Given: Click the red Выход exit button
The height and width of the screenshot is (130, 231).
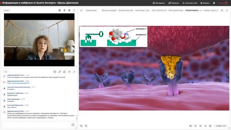Looking at the screenshot, I should (x=223, y=3).
